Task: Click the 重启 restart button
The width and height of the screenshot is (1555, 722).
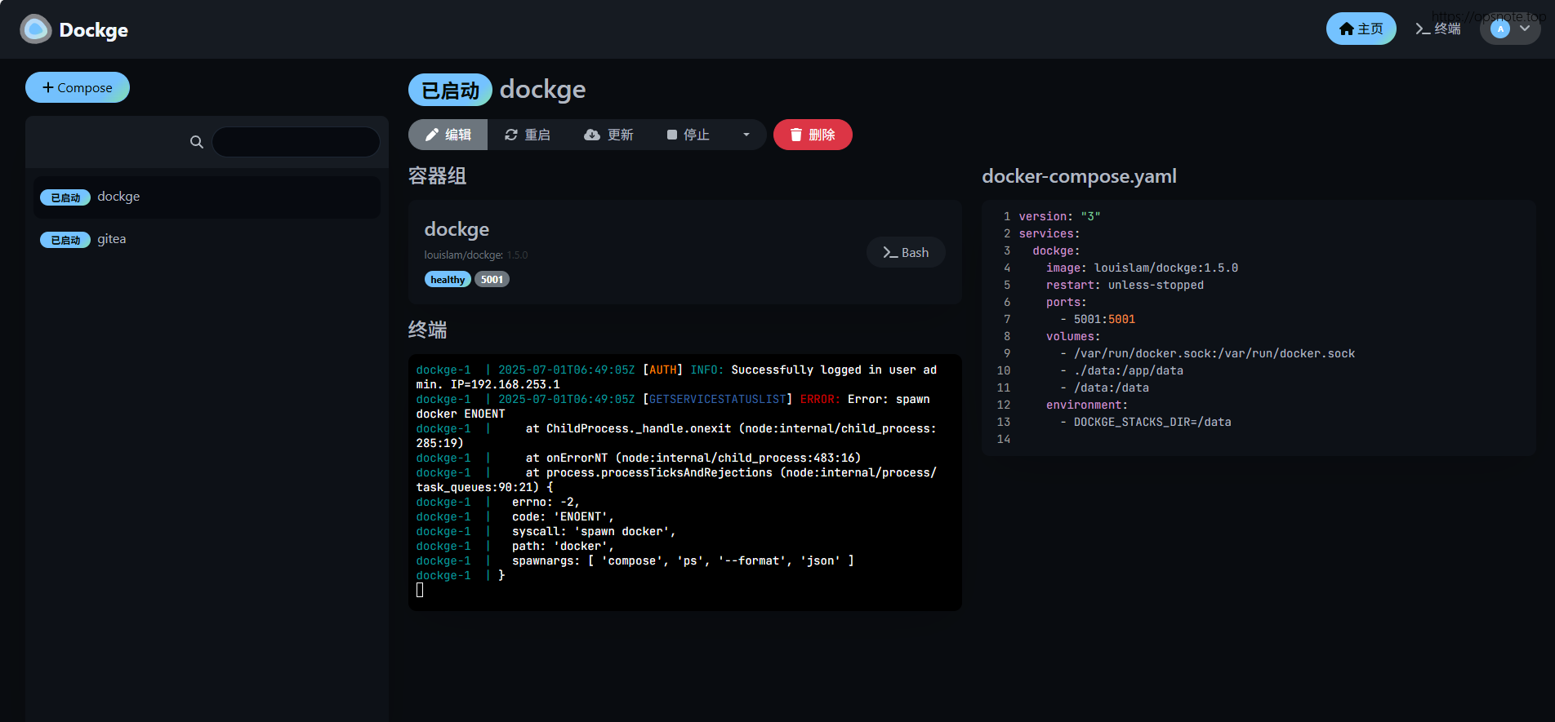Action: pos(527,135)
